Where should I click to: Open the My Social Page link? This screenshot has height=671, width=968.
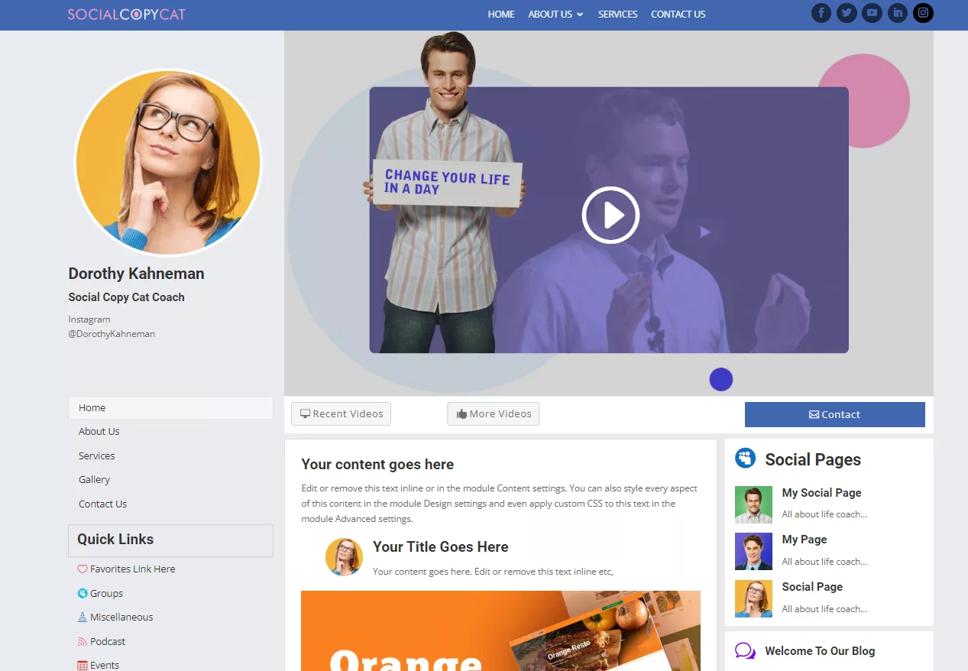tap(821, 493)
